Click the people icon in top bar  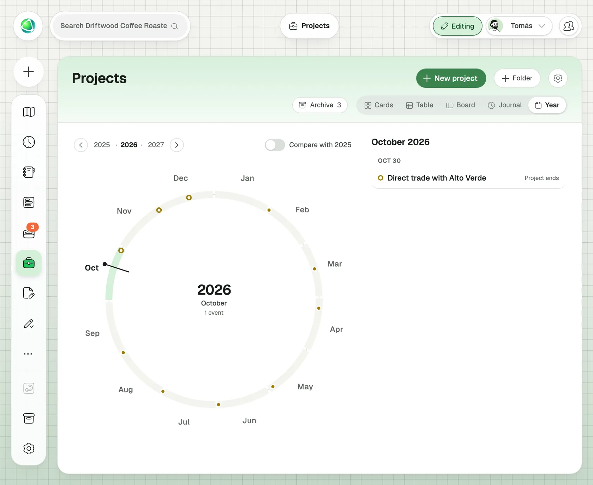point(569,26)
